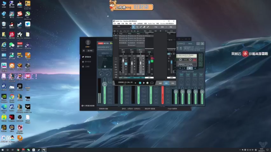Mute Voicemeeter Hardware Input 1 strip

pyautogui.click(x=110, y=103)
